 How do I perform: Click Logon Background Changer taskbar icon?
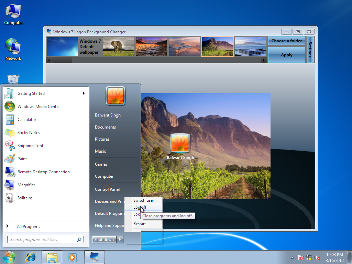[x=94, y=257]
